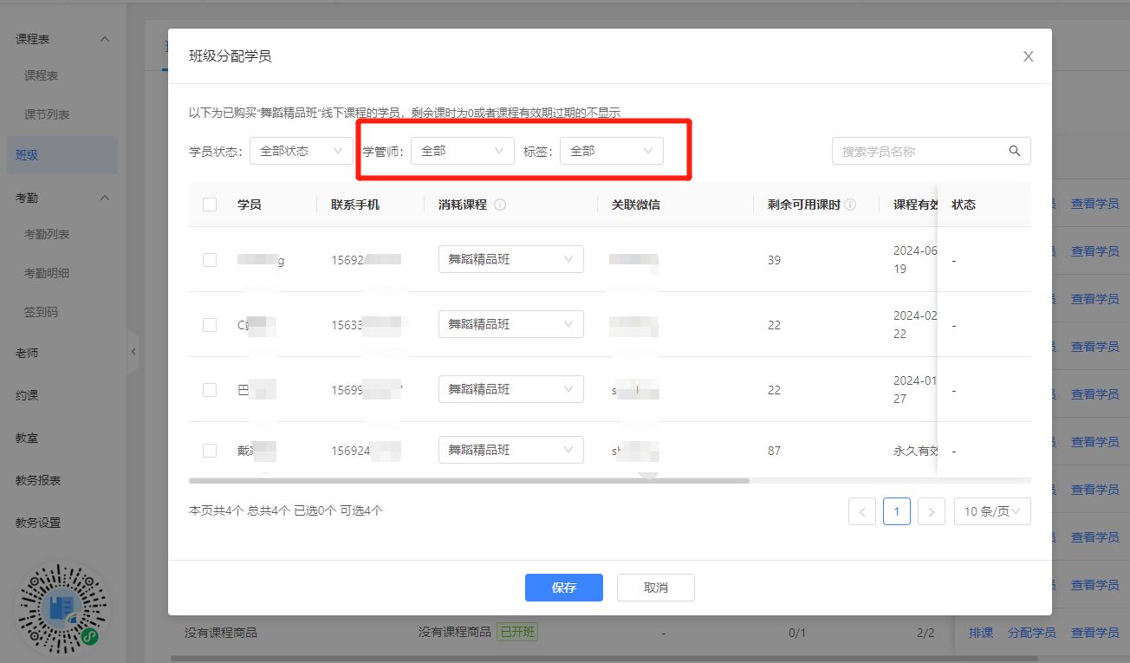1130x663 pixels.
Task: Open 消耗课程 dropdown for the 39-hour student
Action: tap(511, 259)
